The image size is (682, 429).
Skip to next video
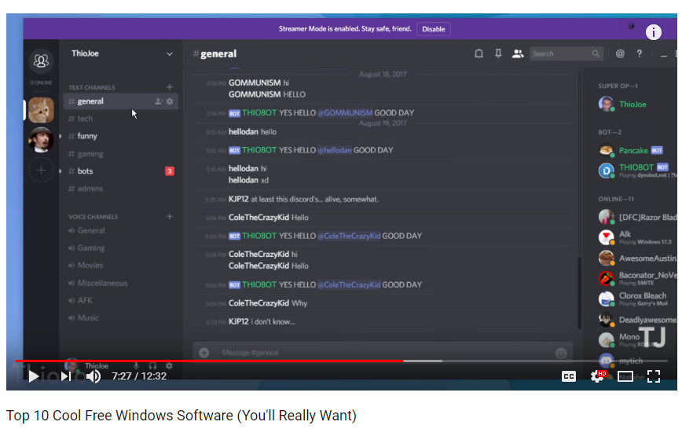pos(66,376)
